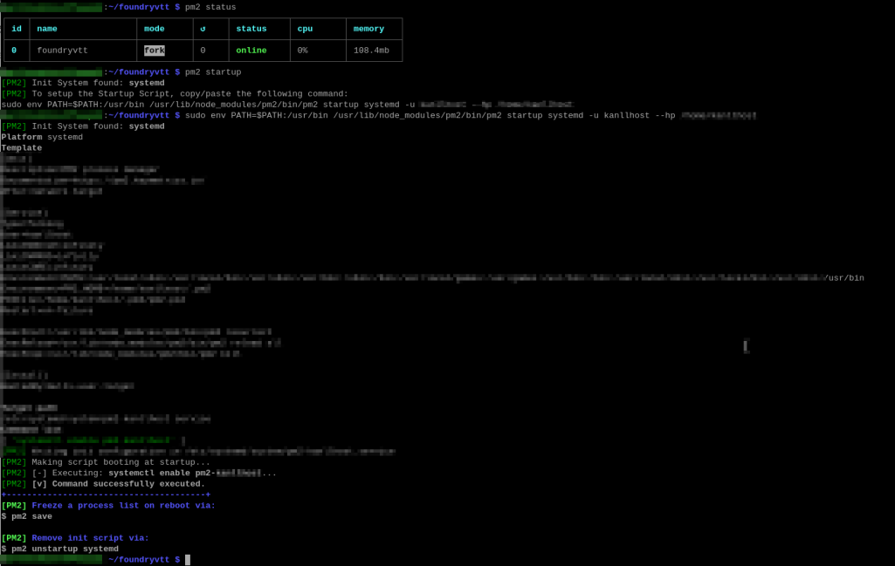Click '/usr/bin' at end of long PATH line
The image size is (895, 566).
843,278
